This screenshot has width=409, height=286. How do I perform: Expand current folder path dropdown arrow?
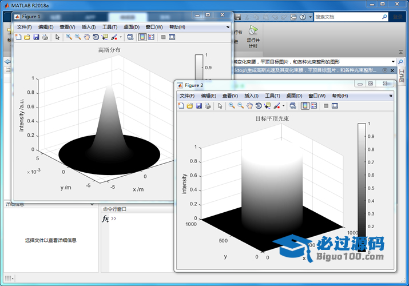(x=393, y=62)
